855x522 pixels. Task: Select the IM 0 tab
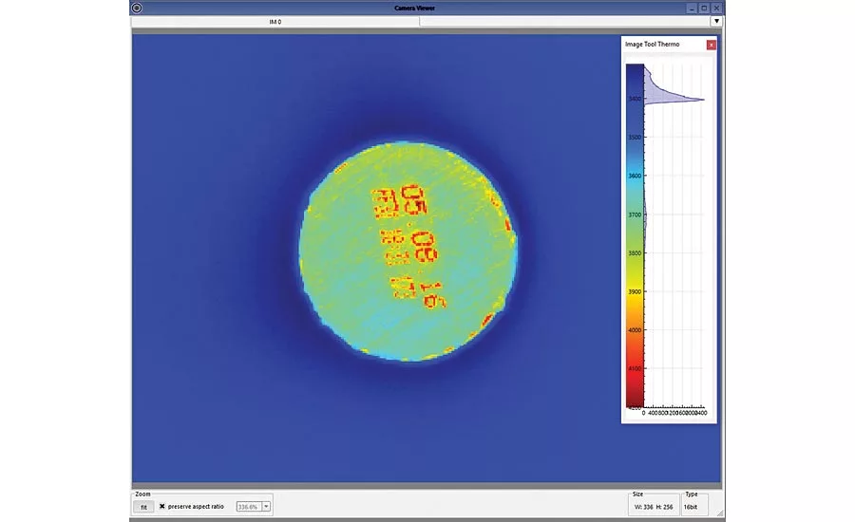point(275,22)
